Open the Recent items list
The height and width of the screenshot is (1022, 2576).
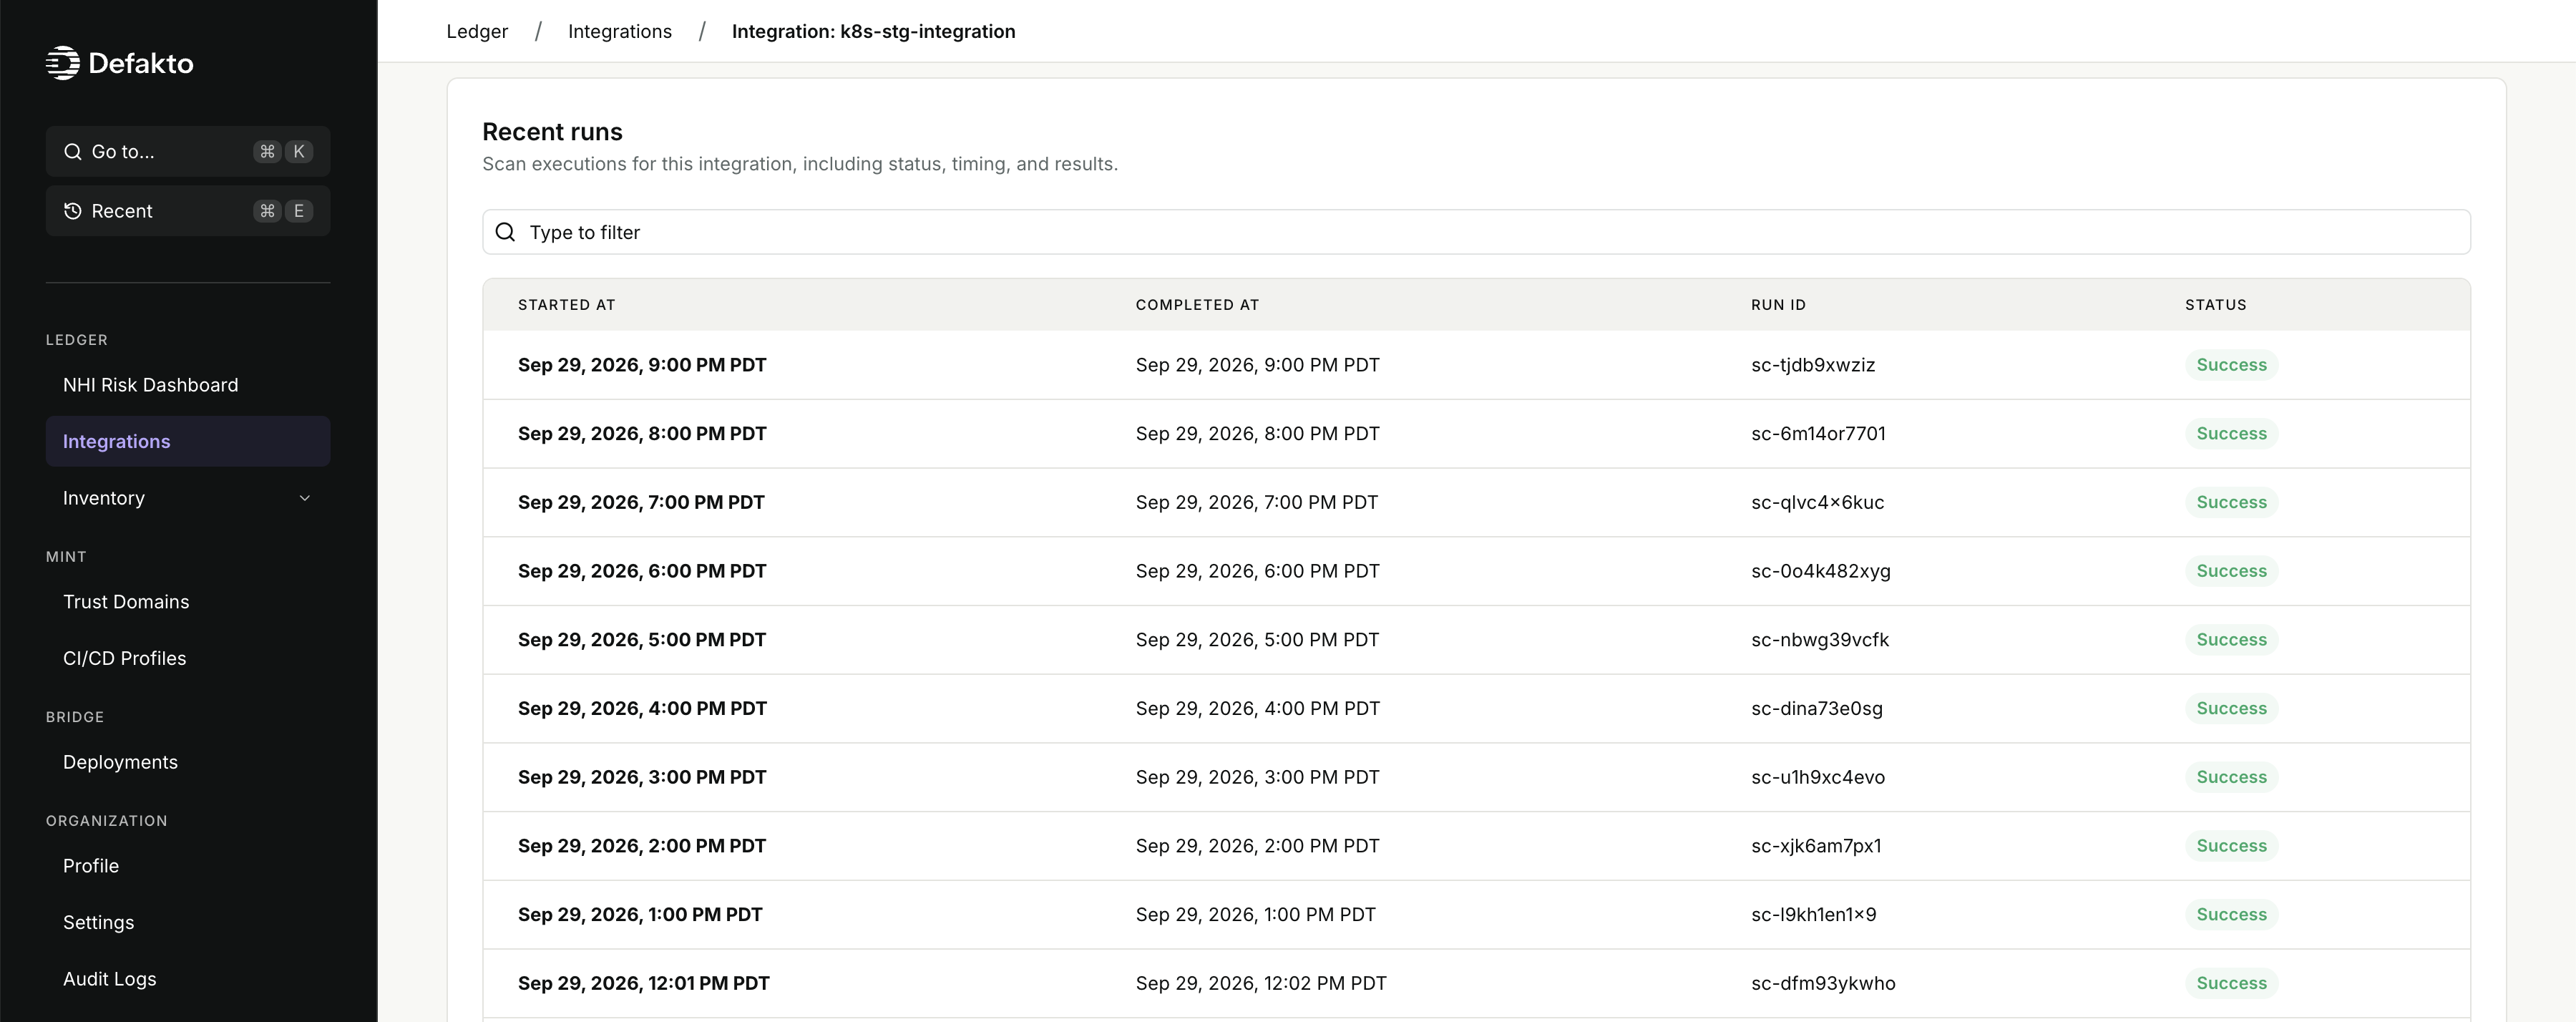(x=188, y=211)
